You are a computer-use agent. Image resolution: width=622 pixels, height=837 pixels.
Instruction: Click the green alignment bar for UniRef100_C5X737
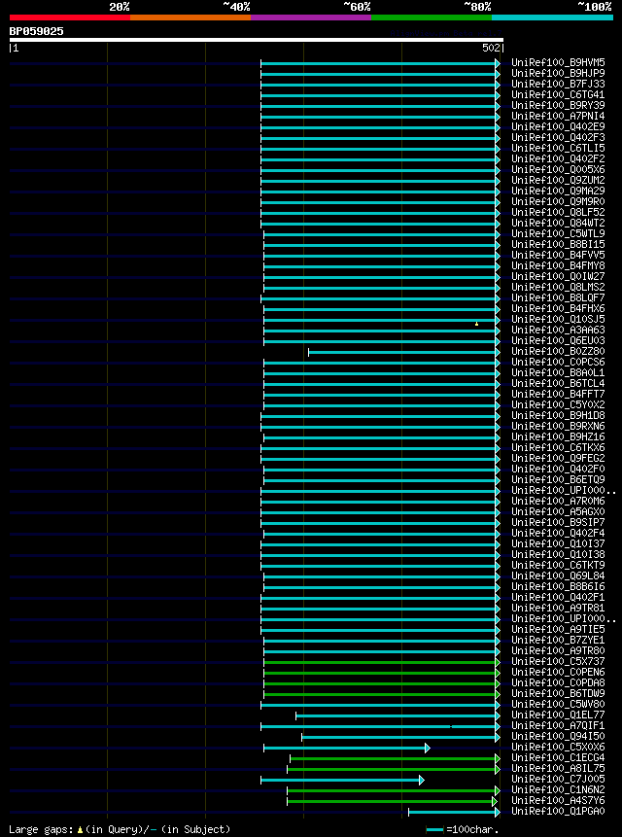click(382, 662)
